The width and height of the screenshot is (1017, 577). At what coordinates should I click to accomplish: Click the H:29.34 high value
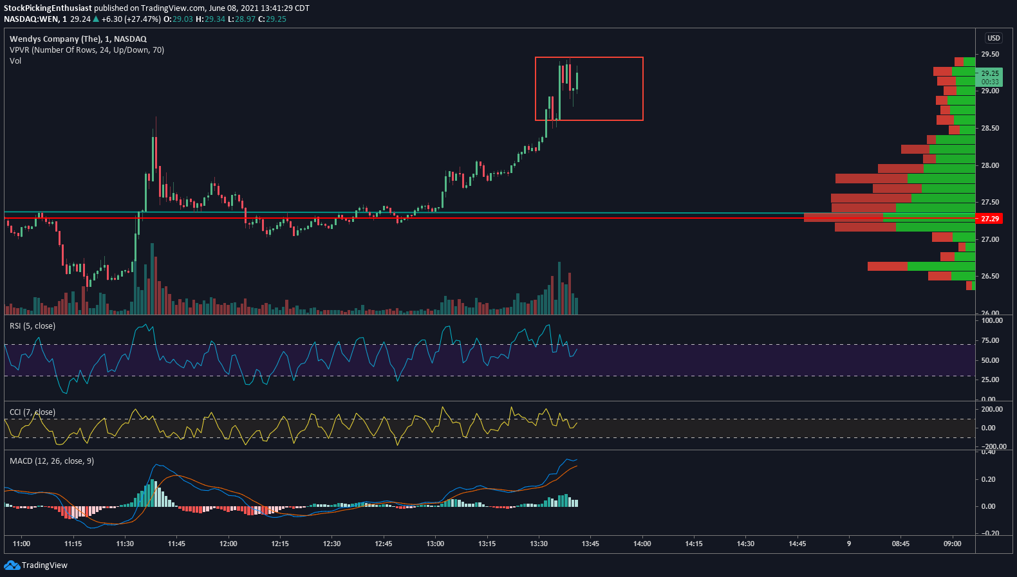tap(210, 19)
